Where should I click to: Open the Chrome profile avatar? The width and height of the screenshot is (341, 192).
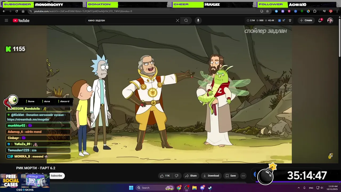point(331,11)
